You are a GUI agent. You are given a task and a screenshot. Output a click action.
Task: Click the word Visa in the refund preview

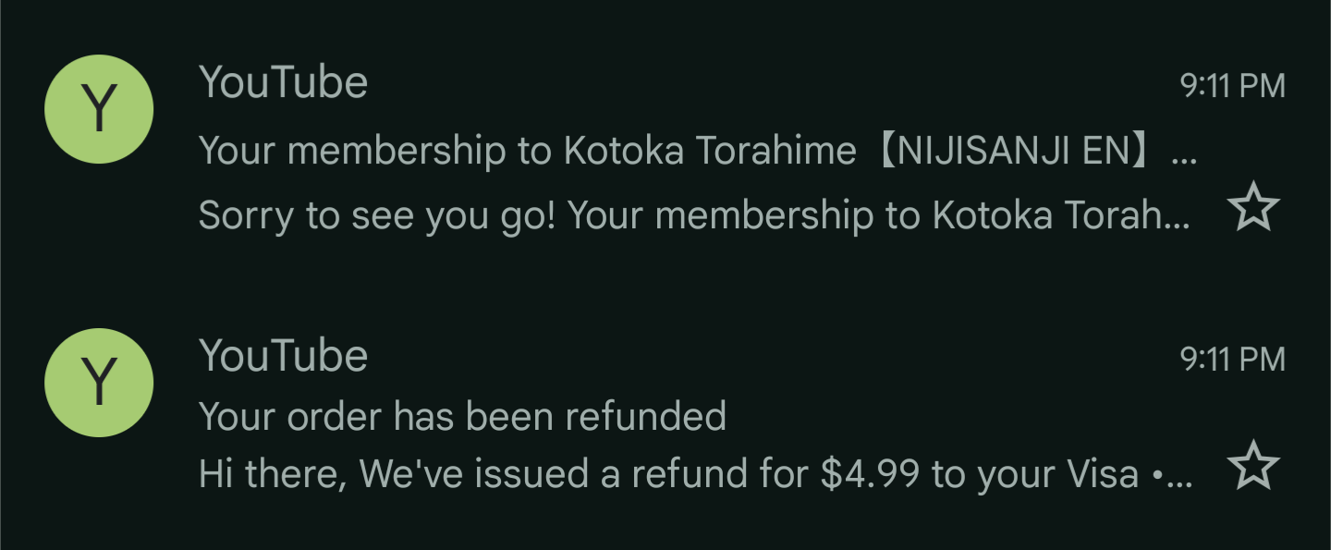(x=1102, y=474)
